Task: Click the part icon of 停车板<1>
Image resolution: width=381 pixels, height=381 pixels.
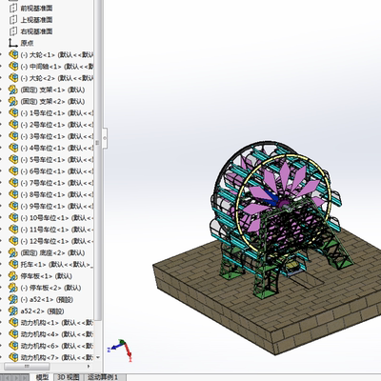Action: (13, 276)
